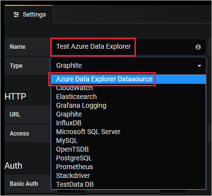
Task: Select Graphite in the dropdown list
Action: [x=128, y=114]
